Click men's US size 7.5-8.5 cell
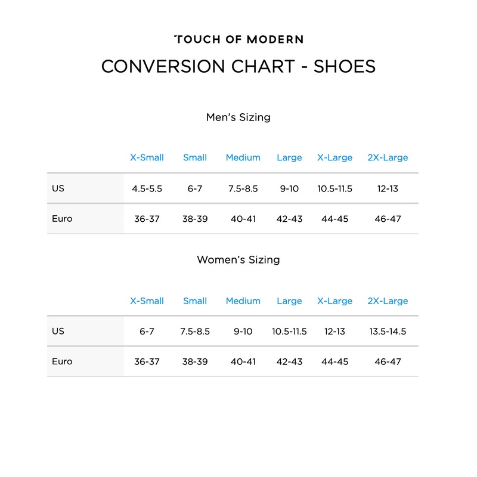Image resolution: width=477 pixels, height=477 pixels. (243, 189)
